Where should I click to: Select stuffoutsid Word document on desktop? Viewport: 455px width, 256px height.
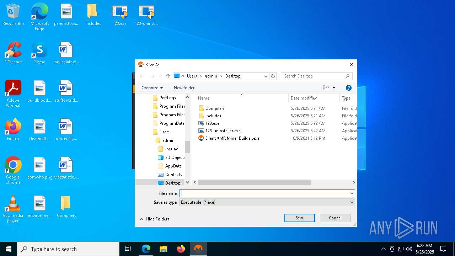pyautogui.click(x=66, y=92)
